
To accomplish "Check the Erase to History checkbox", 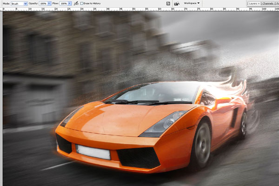I will pos(82,3).
